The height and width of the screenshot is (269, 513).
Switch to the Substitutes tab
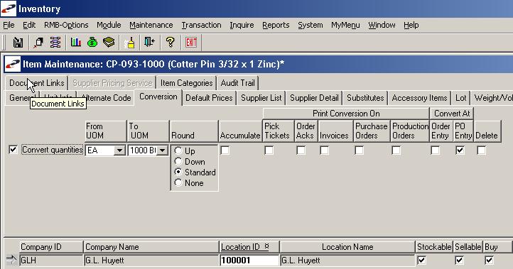(365, 98)
